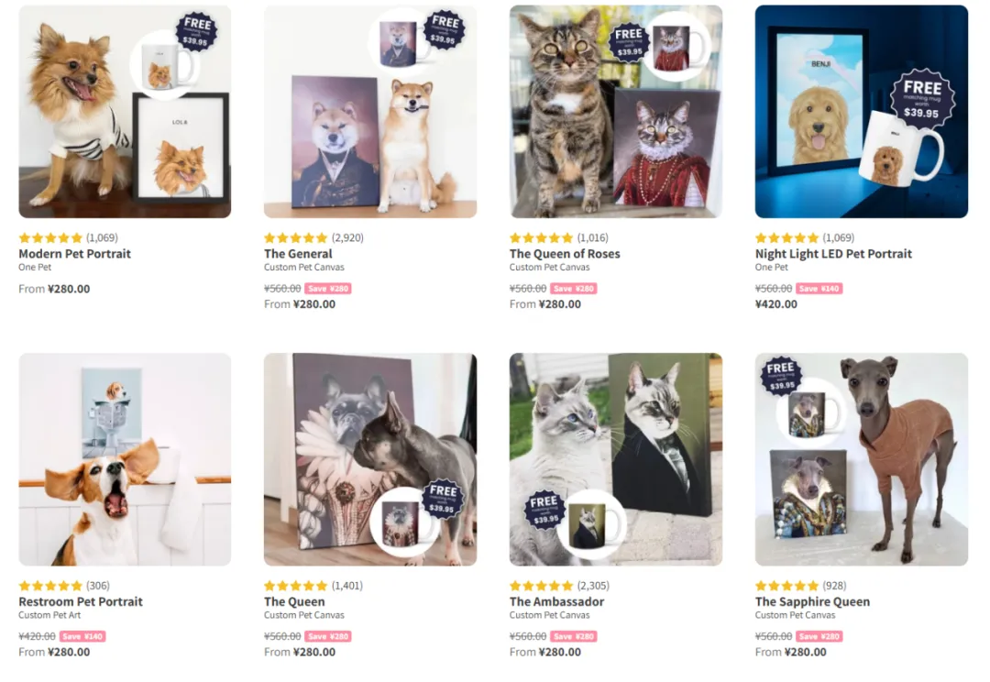Screen dimensions: 990x682
Task: Click the free mug badge on Night Light portrait
Action: coord(922,98)
